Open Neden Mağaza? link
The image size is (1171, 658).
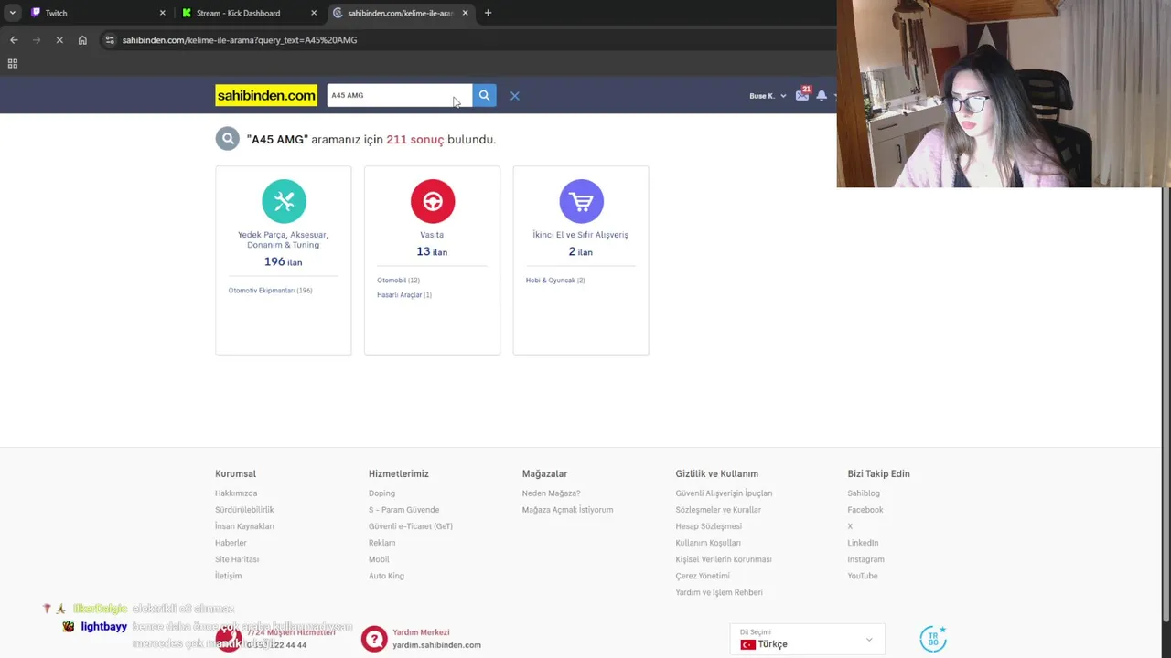coord(551,493)
